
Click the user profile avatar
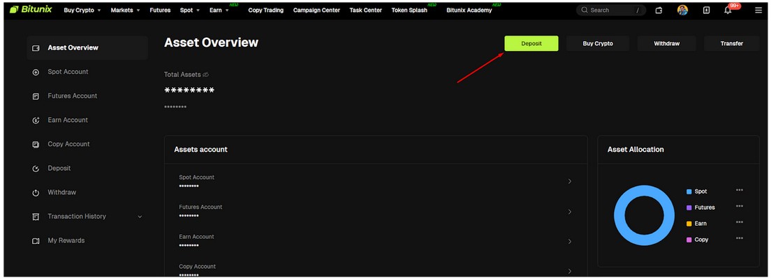[x=682, y=10]
